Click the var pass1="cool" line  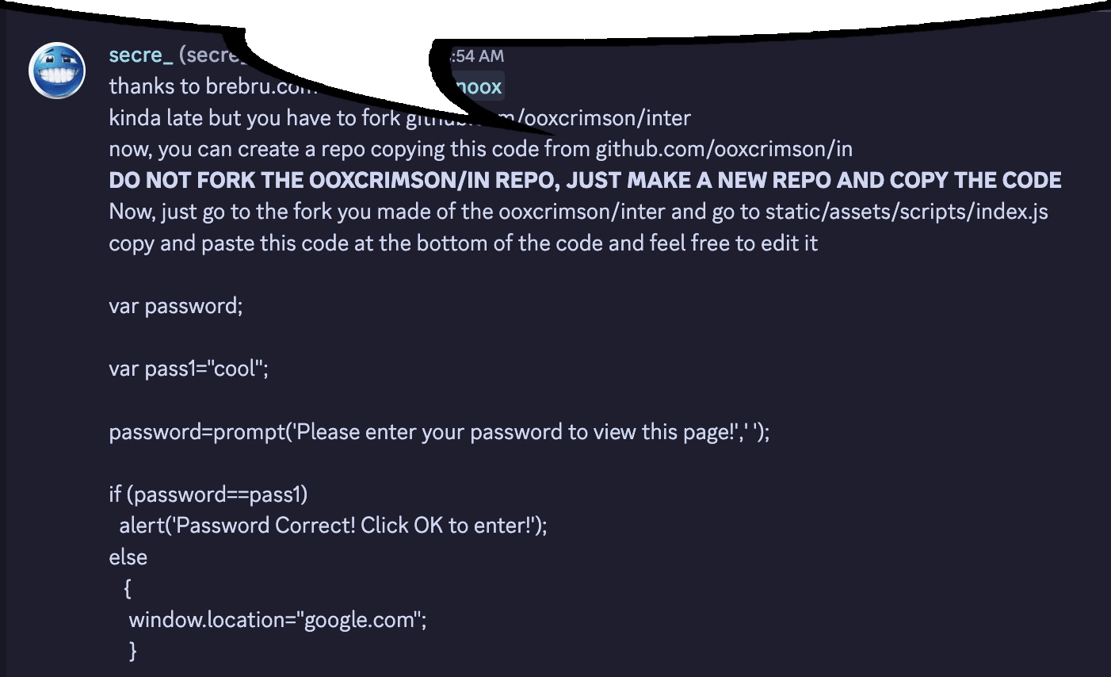tap(189, 369)
